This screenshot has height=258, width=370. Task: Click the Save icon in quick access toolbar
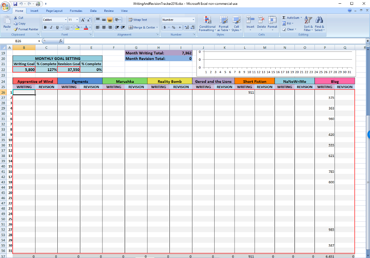tap(16, 4)
